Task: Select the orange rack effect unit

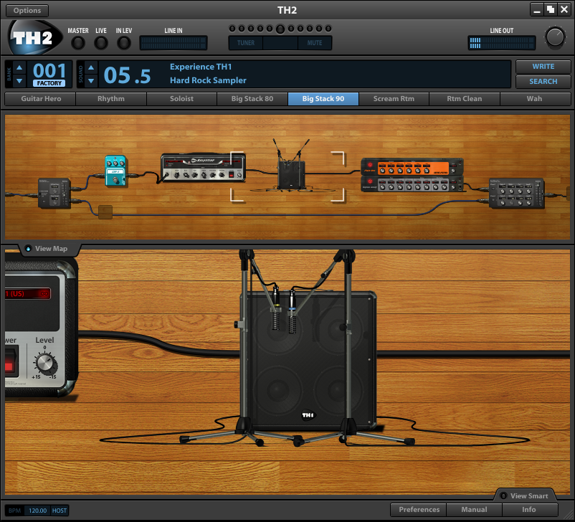Action: (412, 167)
